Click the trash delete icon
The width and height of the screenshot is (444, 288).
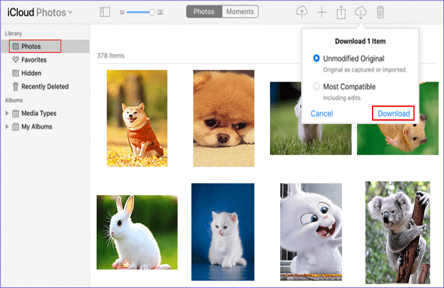[380, 12]
